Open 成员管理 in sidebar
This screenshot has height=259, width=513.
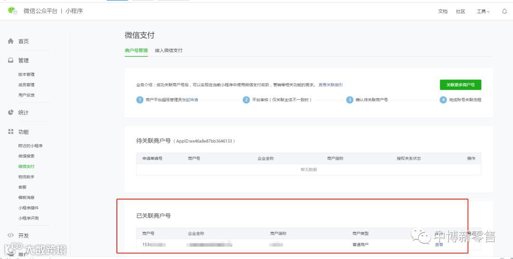click(x=26, y=85)
